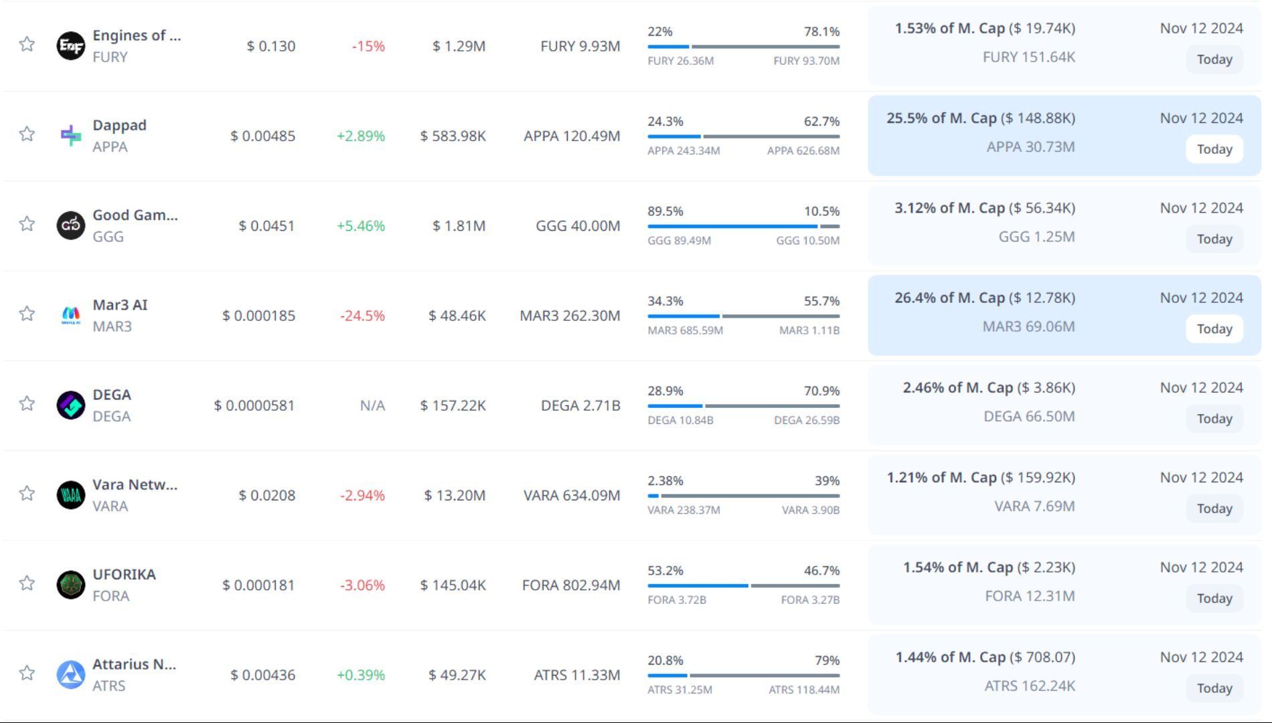This screenshot has width=1272, height=723.
Task: Click the Engines of Fury token logo
Action: click(x=70, y=45)
